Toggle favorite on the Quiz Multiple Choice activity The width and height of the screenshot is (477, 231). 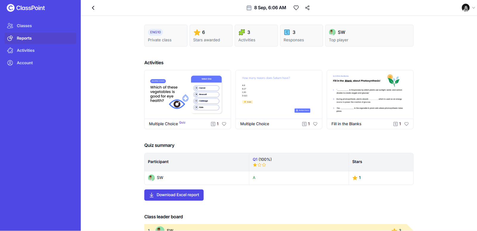point(224,124)
